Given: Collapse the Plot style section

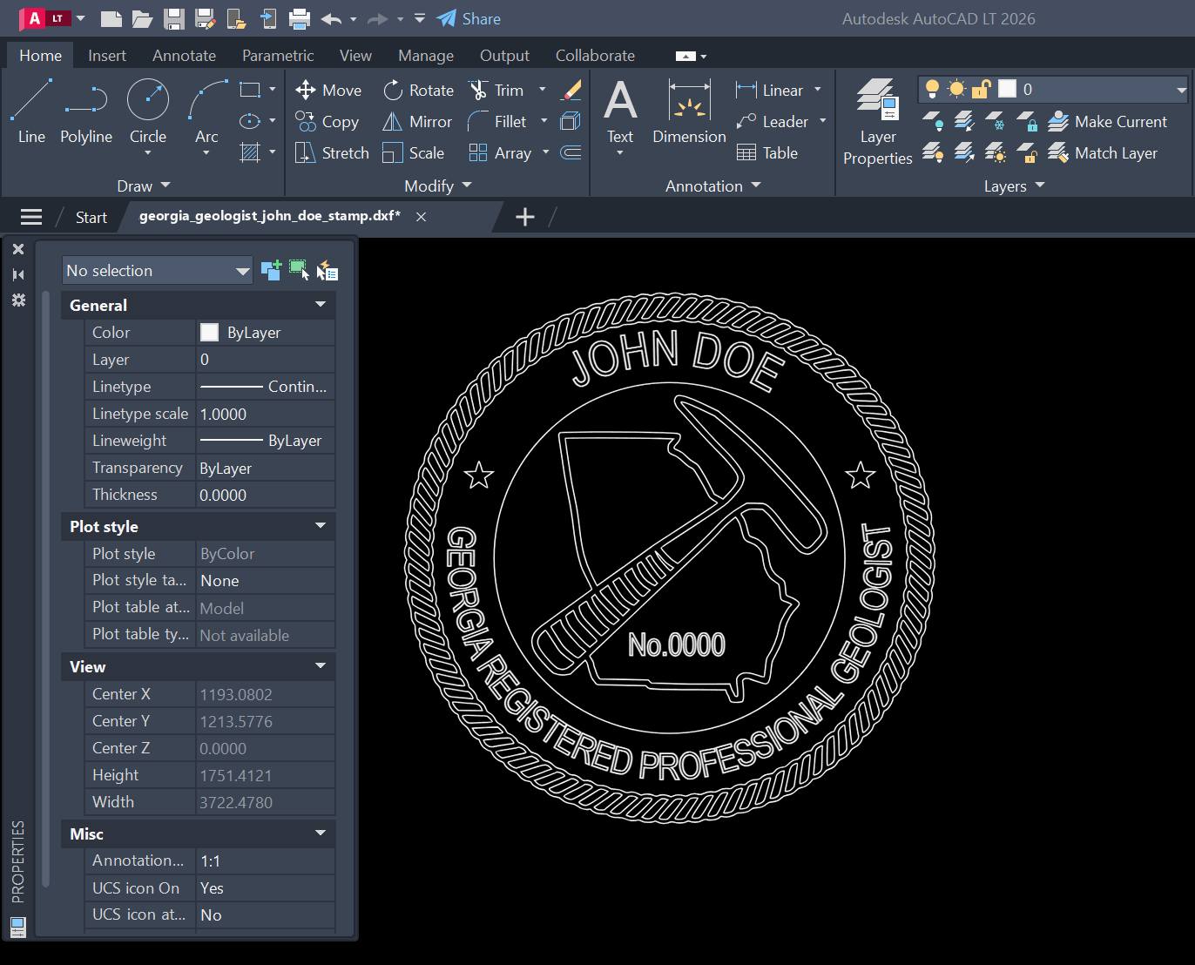Looking at the screenshot, I should coord(321,526).
